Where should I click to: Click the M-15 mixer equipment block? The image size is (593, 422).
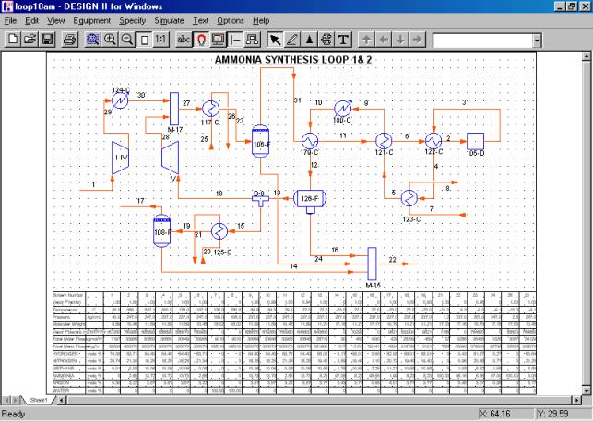(373, 263)
